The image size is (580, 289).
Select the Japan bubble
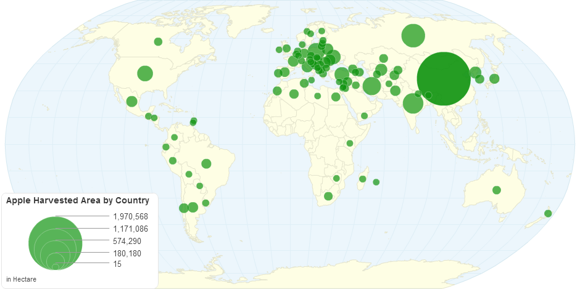coord(494,78)
